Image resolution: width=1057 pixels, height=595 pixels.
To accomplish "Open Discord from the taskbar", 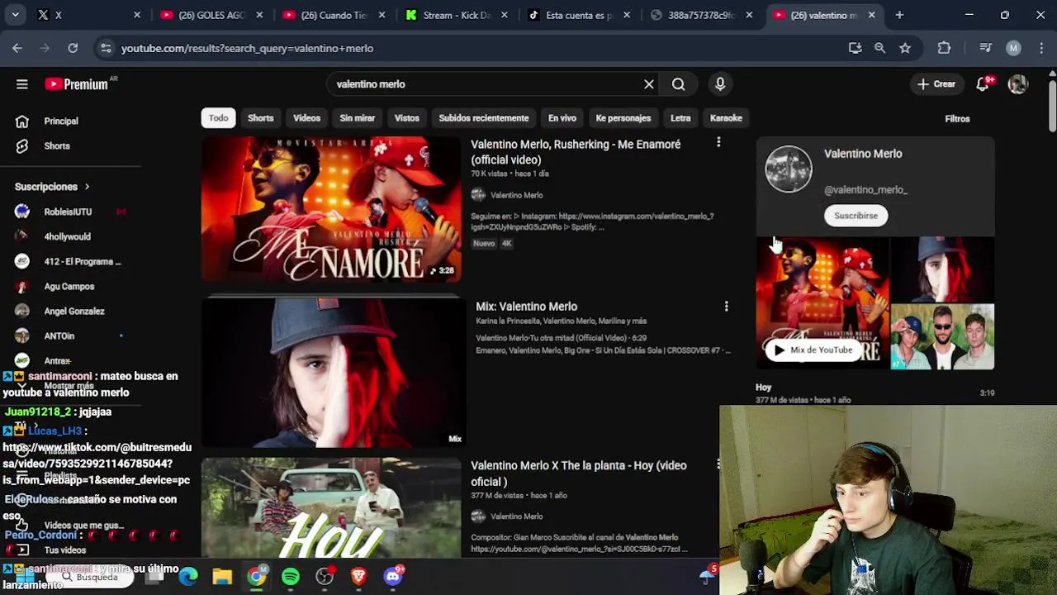I will pyautogui.click(x=393, y=576).
